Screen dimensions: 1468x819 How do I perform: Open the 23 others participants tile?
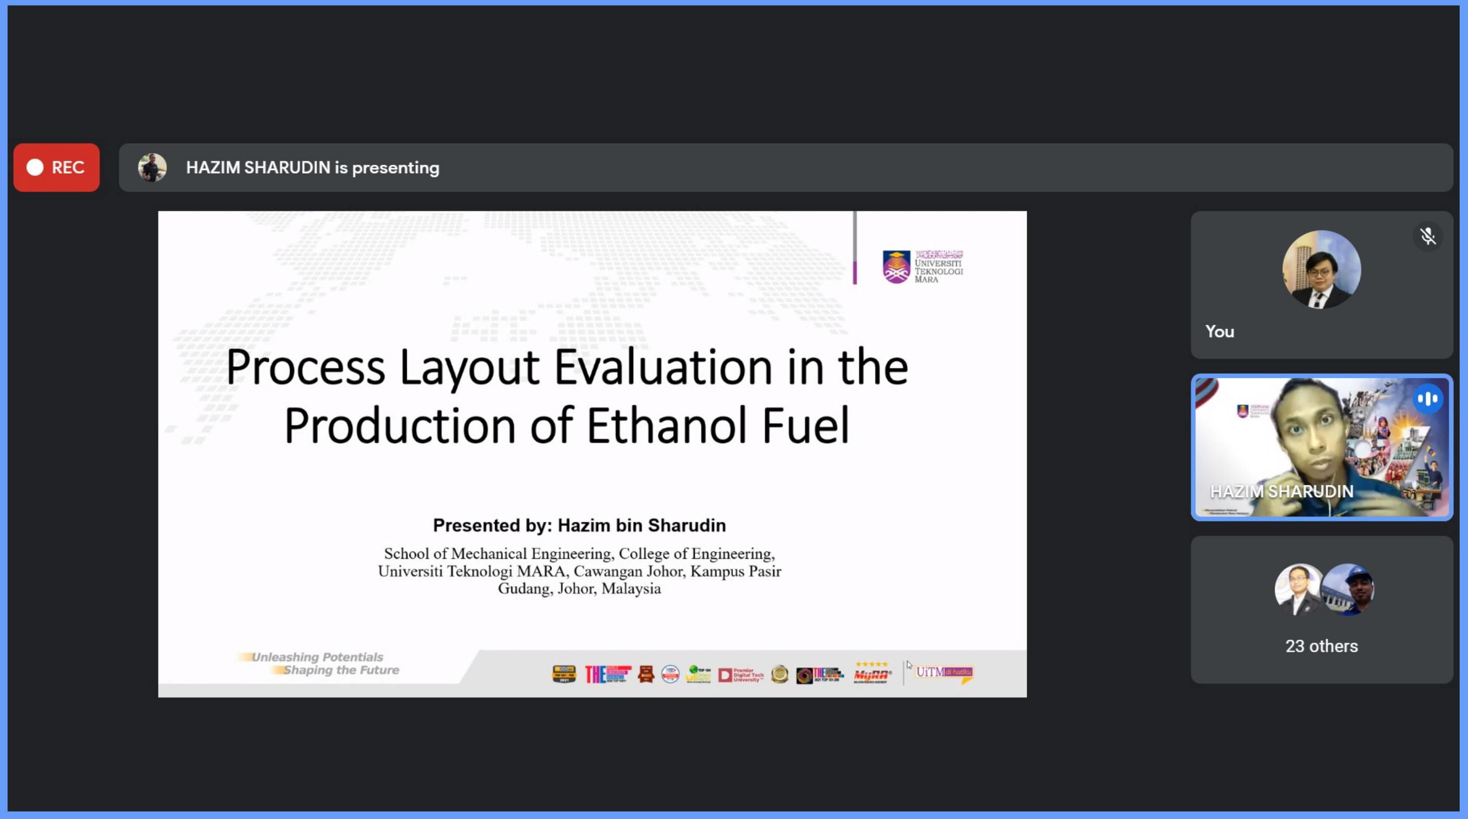point(1321,645)
